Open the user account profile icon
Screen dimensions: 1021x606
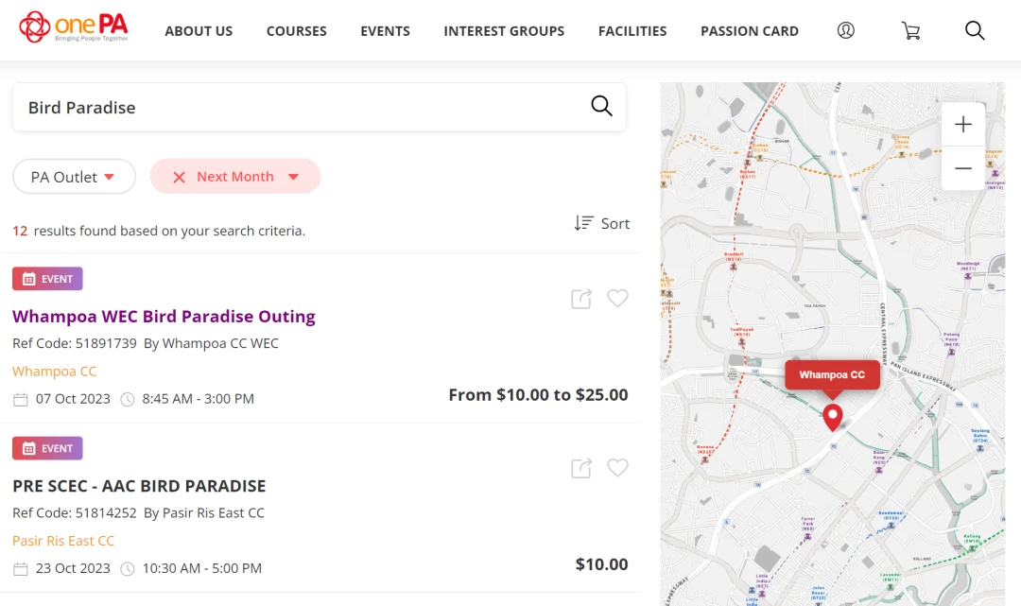coord(845,30)
